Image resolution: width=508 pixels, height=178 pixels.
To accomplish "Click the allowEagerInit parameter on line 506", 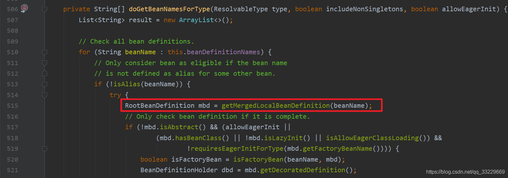I will [469, 9].
